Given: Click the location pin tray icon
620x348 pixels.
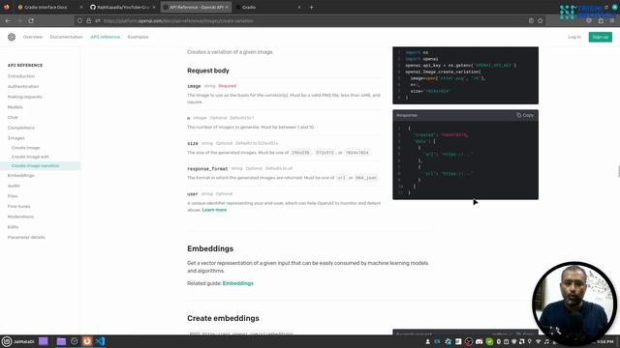Looking at the screenshot, I should coord(530,341).
